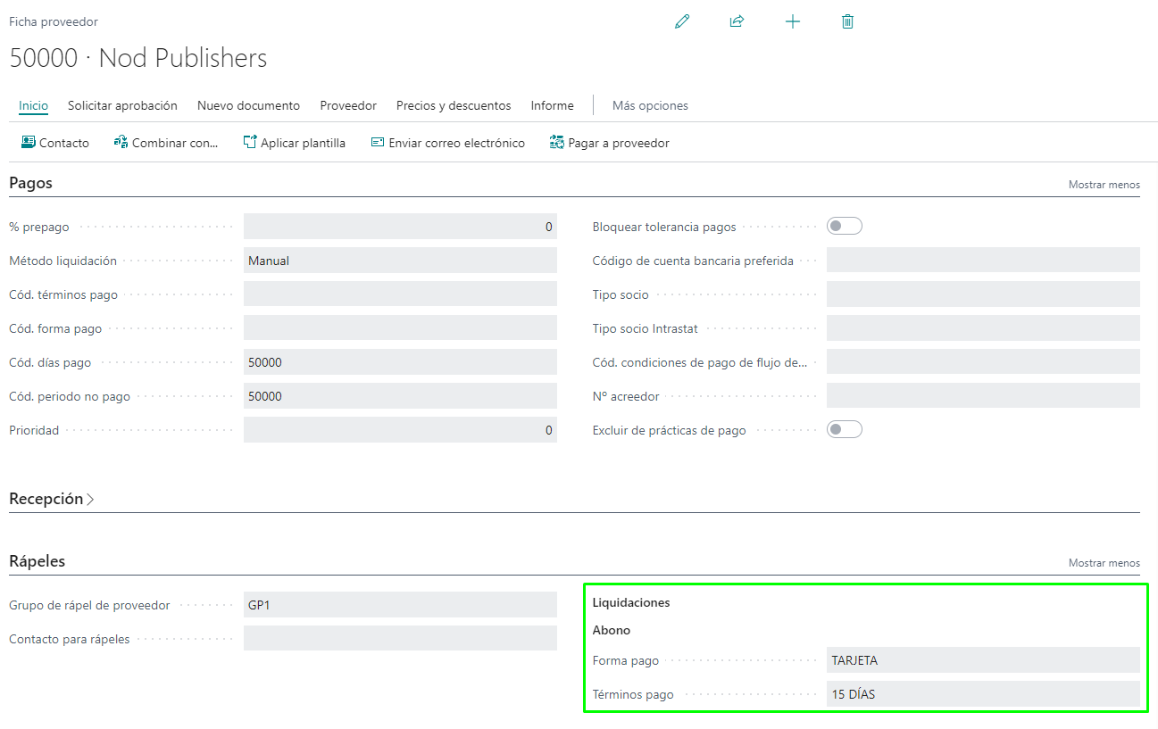Click Código de cuenta bancaria preferida field
The height and width of the screenshot is (729, 1158).
point(983,261)
